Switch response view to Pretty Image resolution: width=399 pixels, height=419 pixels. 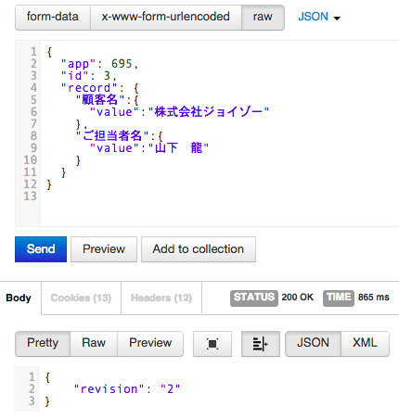[43, 344]
